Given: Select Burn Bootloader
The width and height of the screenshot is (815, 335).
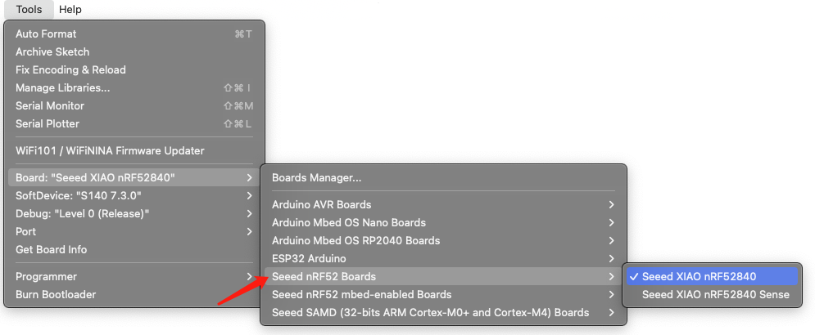Looking at the screenshot, I should coord(134,294).
